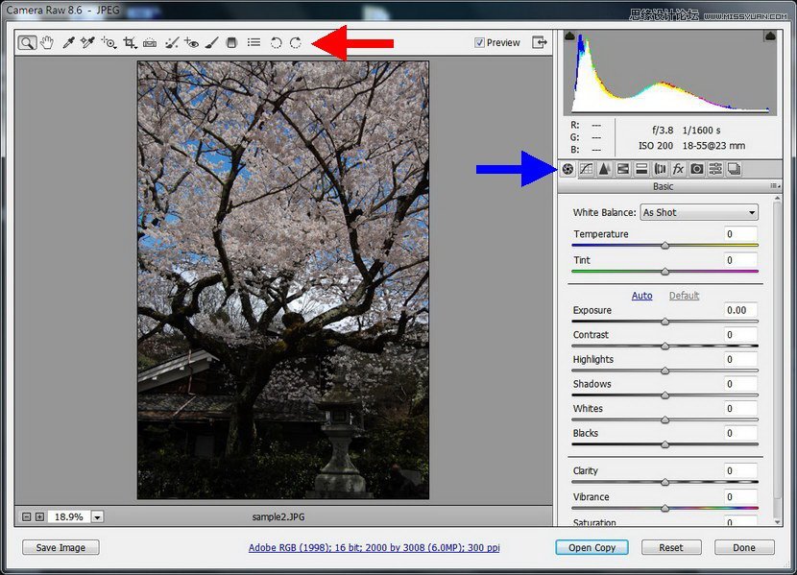Click the Contrast slider handle
Viewport: 797px width, 575px height.
(x=664, y=346)
